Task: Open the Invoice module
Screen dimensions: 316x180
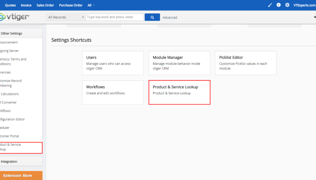Action: point(26,5)
